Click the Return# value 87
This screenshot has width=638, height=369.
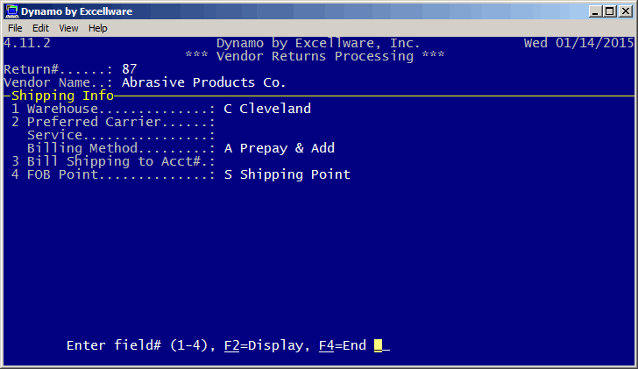tap(130, 69)
